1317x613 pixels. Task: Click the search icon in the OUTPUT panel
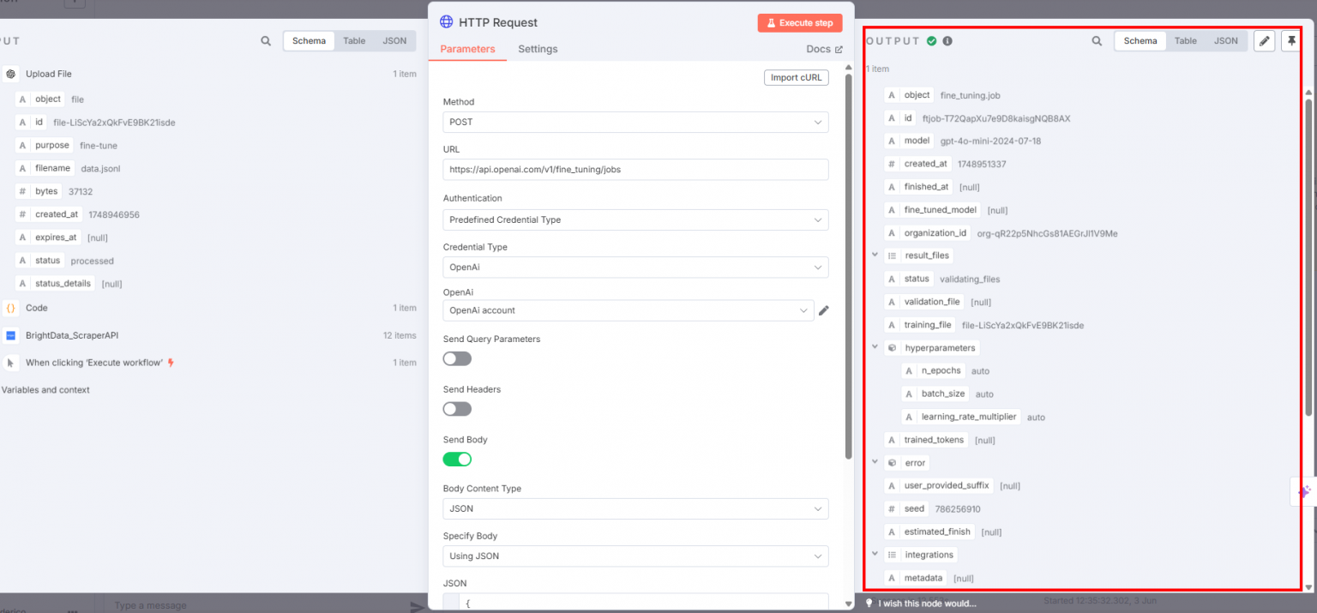[x=1097, y=40]
